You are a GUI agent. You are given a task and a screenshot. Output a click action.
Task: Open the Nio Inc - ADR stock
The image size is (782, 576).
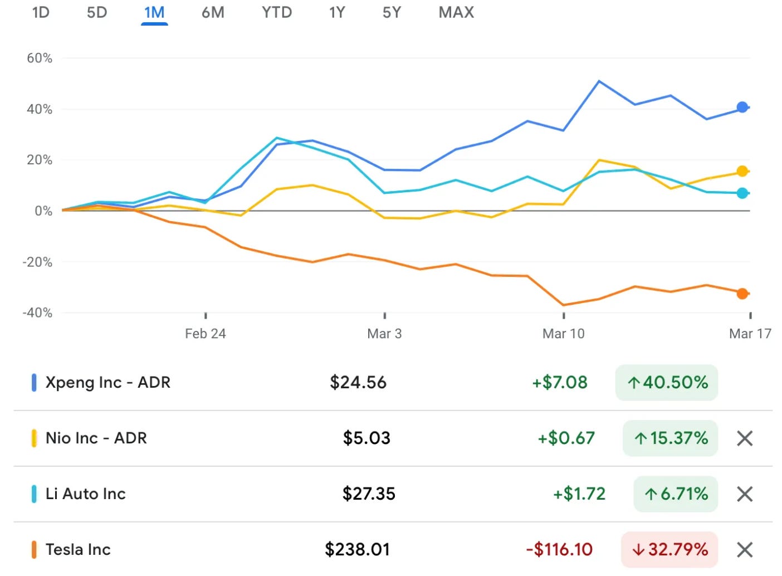[96, 438]
